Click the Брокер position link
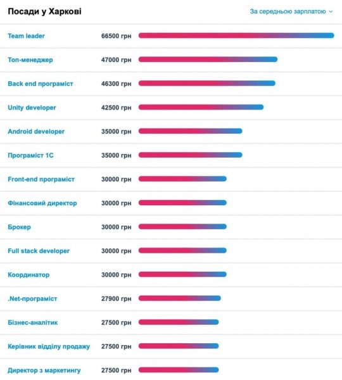The width and height of the screenshot is (342, 380). pos(20,227)
